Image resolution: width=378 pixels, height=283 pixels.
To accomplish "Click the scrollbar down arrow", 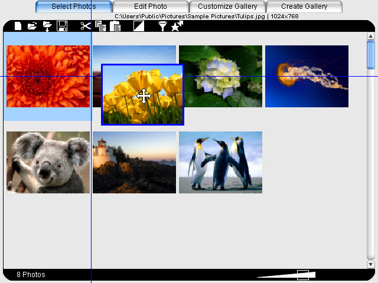I will (x=370, y=264).
